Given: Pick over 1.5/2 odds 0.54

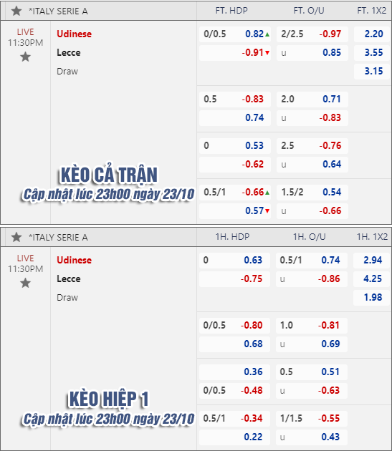Looking at the screenshot, I should 312,192.
